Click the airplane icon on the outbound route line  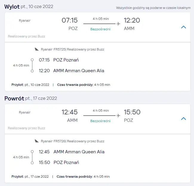click(118, 24)
